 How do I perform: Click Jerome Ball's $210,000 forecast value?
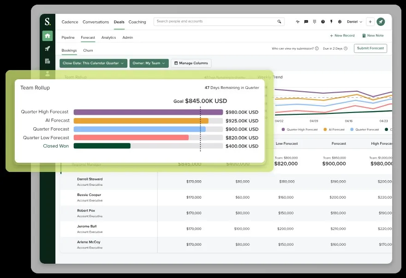point(338,229)
